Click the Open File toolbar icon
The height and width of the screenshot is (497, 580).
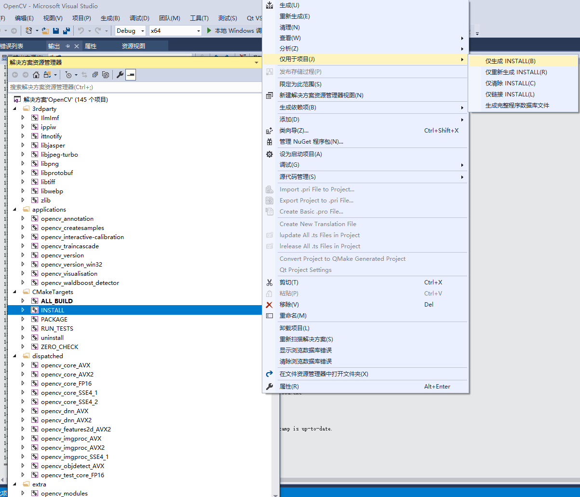click(46, 31)
